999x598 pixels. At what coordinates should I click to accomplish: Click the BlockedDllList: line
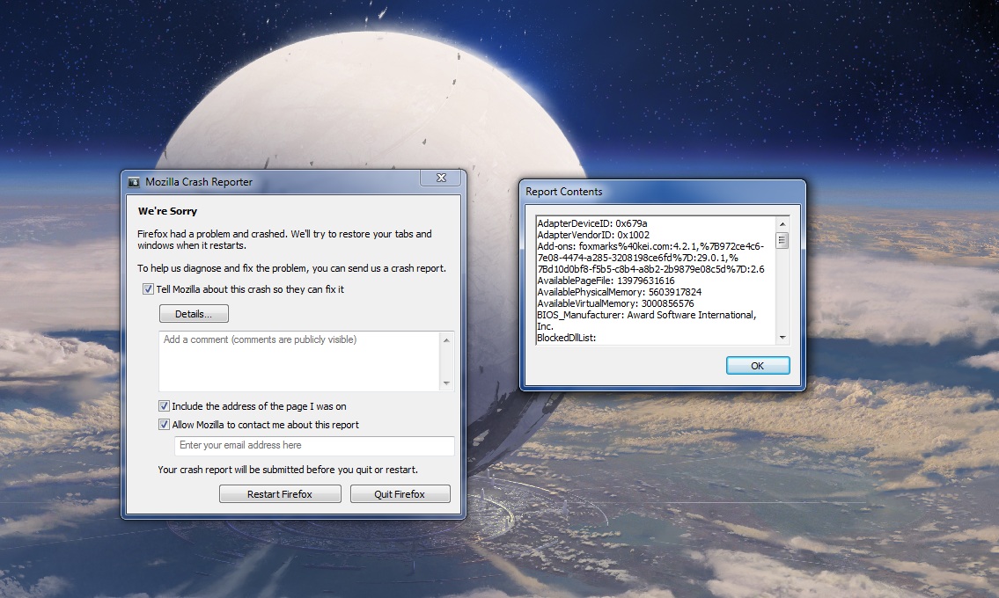pyautogui.click(x=567, y=339)
